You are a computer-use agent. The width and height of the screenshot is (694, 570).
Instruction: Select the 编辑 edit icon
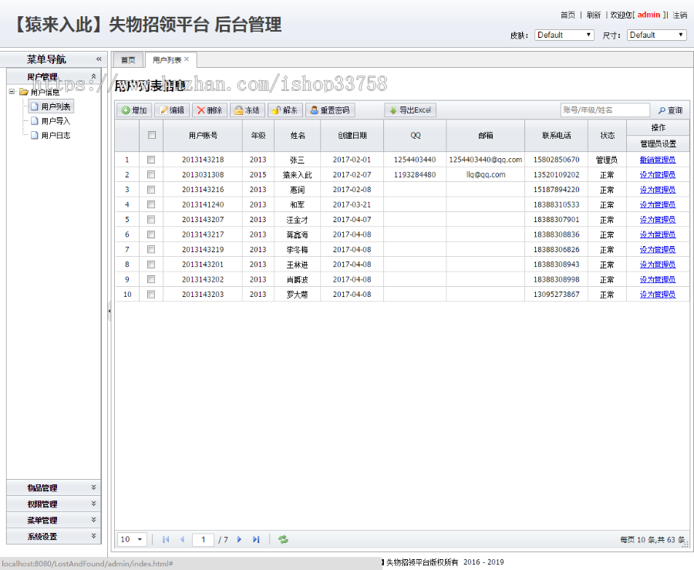[x=170, y=110]
